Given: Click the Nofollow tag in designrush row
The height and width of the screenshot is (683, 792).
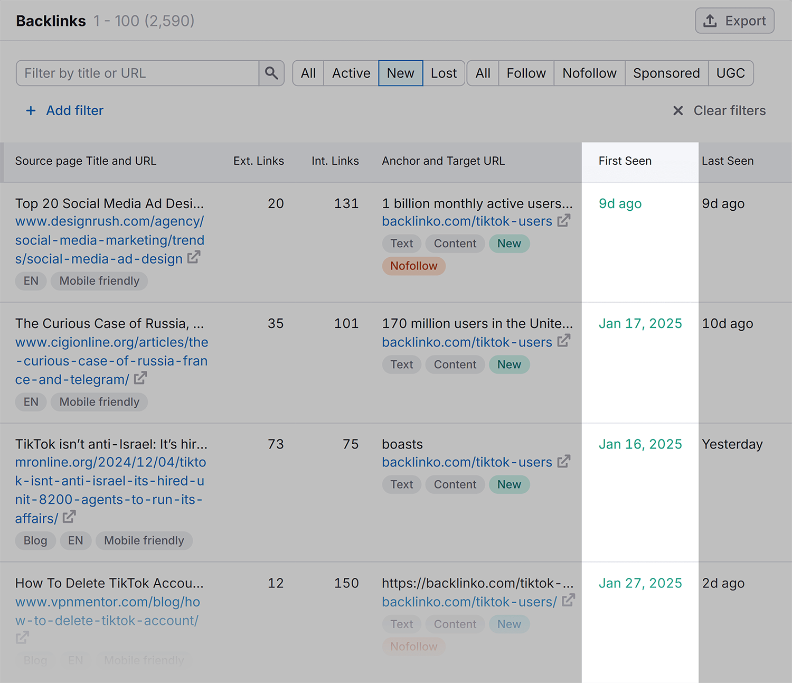Looking at the screenshot, I should pyautogui.click(x=414, y=266).
